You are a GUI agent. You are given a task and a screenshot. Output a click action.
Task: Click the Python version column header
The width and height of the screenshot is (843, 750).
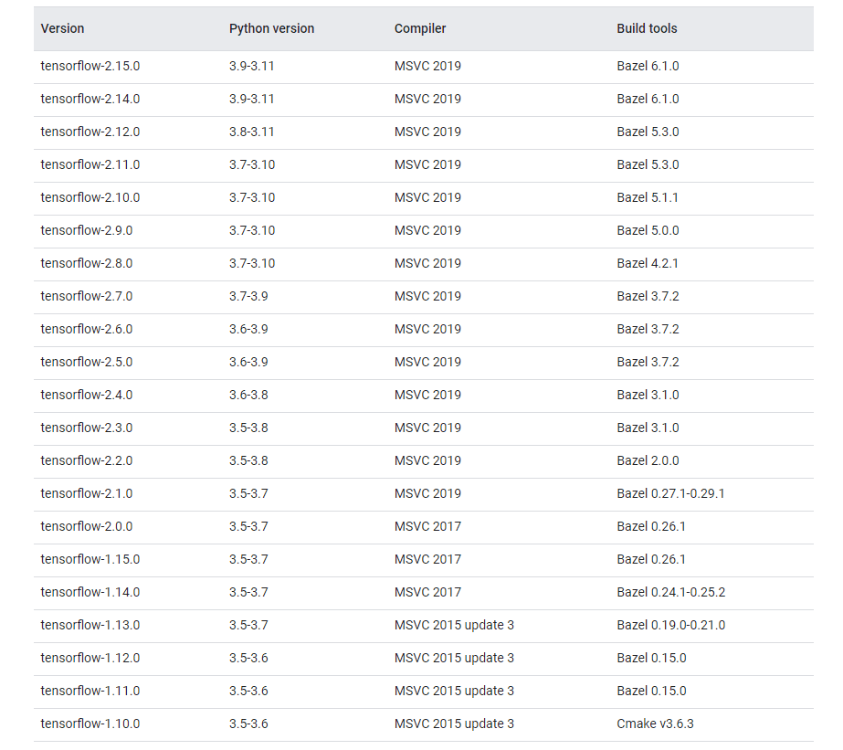coord(271,28)
